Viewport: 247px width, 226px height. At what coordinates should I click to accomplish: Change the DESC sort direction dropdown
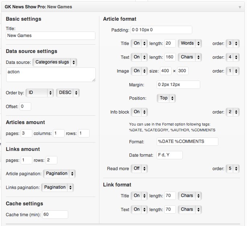coord(68,93)
